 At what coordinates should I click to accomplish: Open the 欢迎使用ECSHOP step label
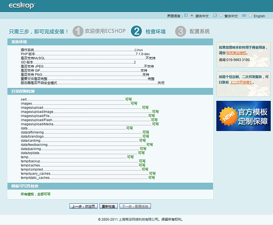pos(105,31)
